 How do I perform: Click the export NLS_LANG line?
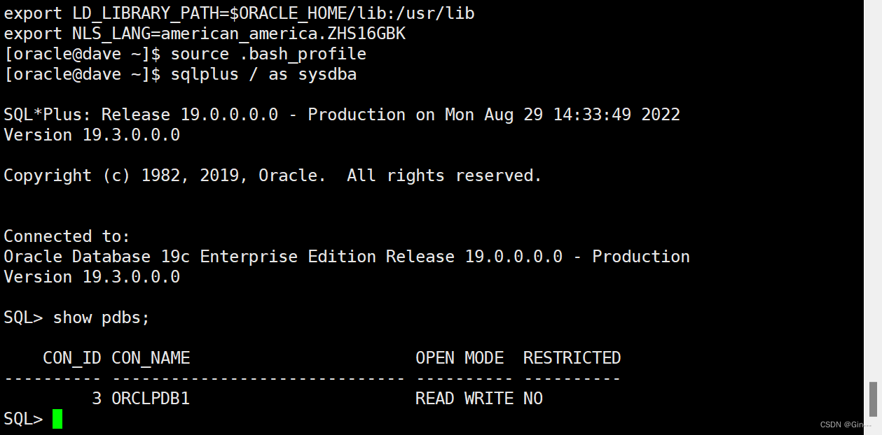[205, 34]
